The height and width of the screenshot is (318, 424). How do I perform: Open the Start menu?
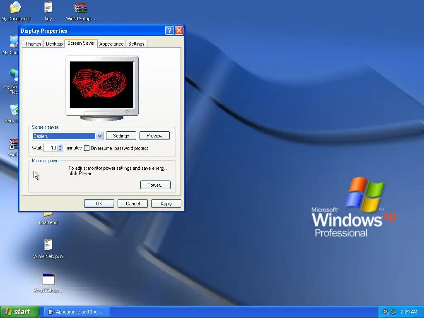click(x=20, y=312)
